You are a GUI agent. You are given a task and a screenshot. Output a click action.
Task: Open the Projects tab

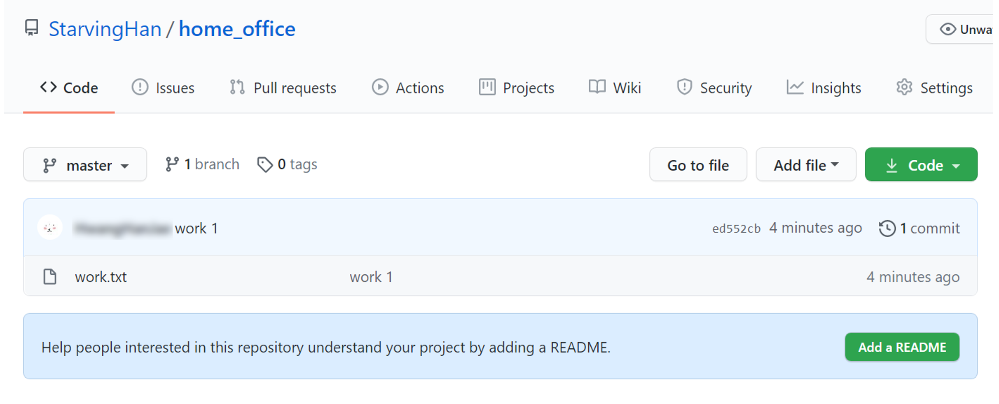click(x=516, y=88)
